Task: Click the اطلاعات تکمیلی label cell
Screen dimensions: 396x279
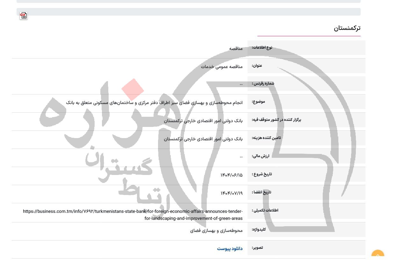Action: click(x=265, y=210)
